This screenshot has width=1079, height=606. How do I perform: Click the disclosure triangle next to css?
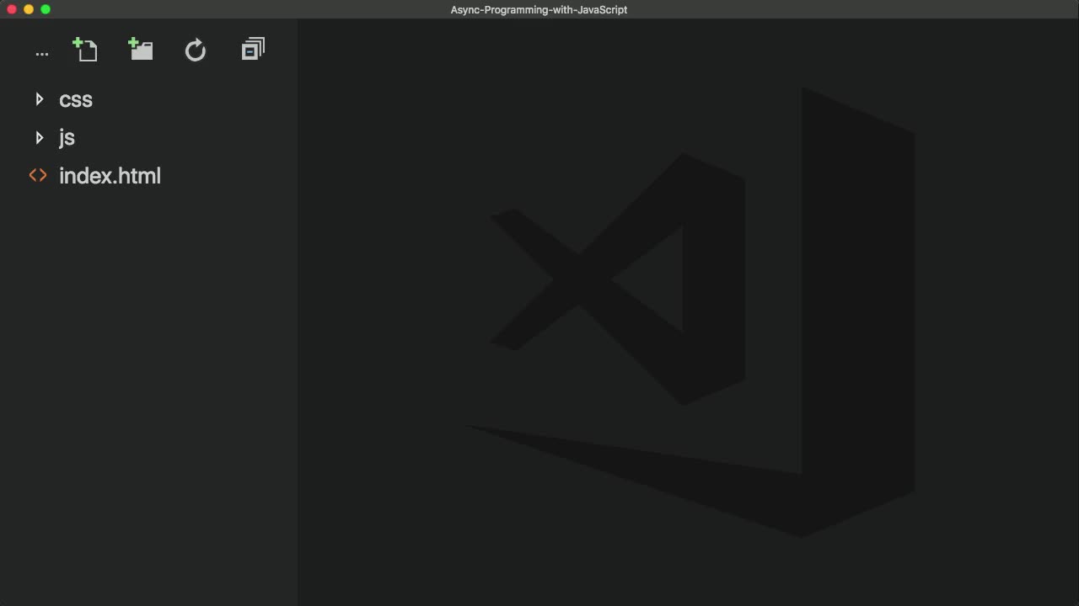point(40,99)
